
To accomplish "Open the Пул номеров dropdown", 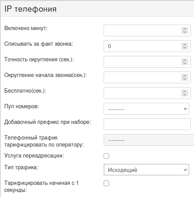I will click(x=146, y=109).
